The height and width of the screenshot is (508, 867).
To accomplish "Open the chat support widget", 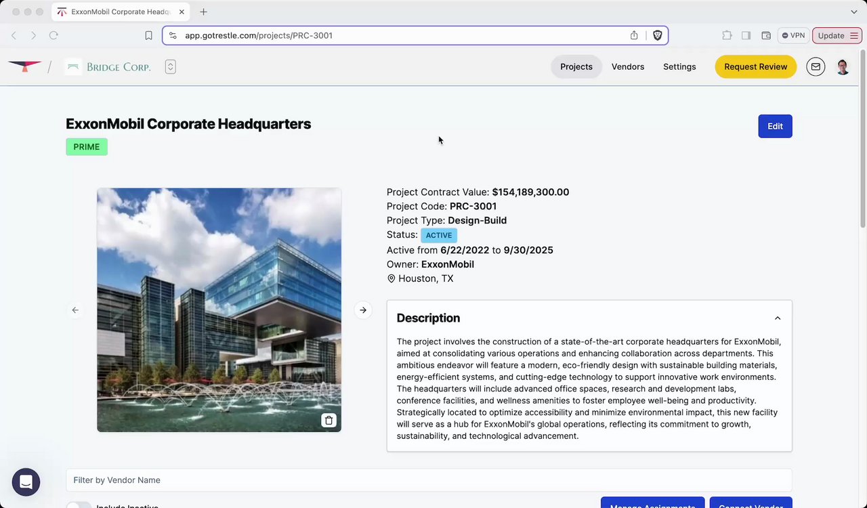I will tap(26, 482).
